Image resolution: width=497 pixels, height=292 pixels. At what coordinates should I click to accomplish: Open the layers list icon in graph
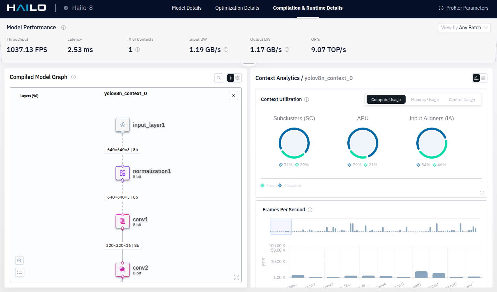20,272
